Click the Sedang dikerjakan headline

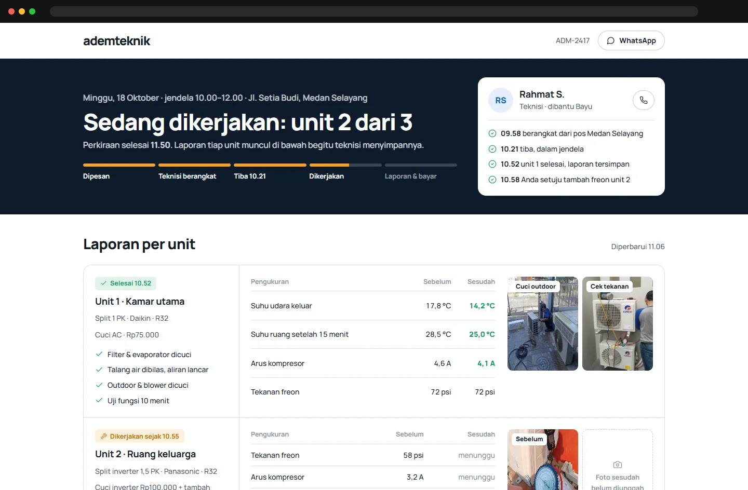pyautogui.click(x=248, y=122)
